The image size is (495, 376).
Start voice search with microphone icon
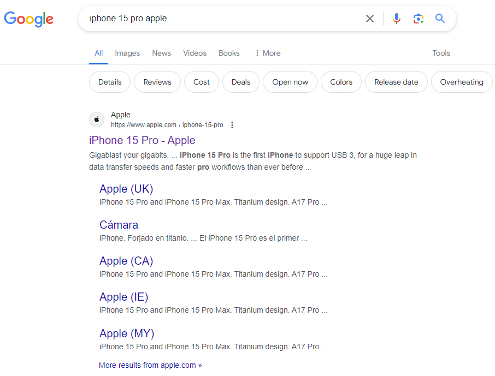point(397,19)
